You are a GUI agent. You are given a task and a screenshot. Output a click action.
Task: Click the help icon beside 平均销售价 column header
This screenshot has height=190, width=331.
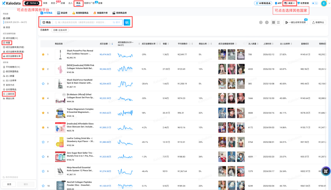189,44
